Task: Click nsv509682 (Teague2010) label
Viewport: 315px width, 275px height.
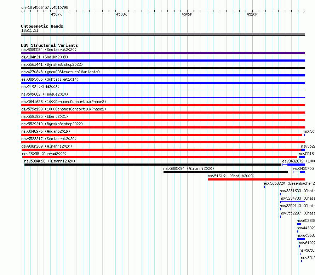Action: [x=45, y=94]
